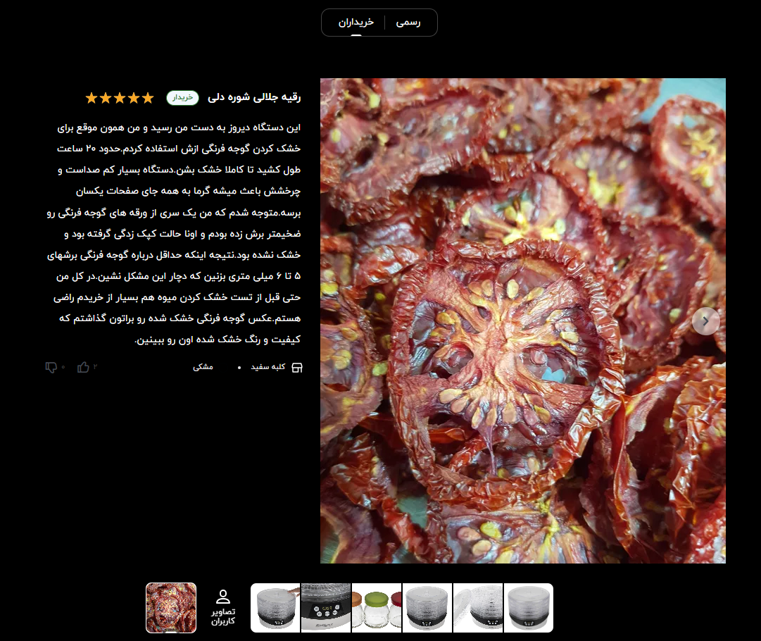Click the large dried tomato photo
The height and width of the screenshot is (641, 761).
point(522,320)
